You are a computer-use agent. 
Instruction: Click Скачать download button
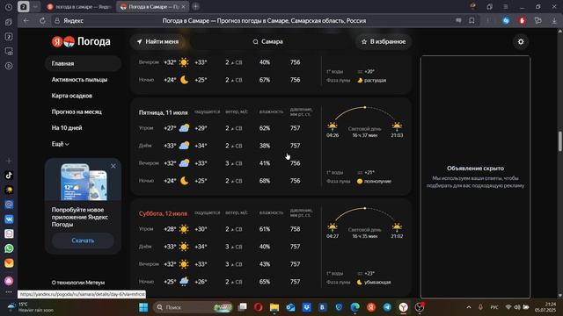(x=83, y=241)
